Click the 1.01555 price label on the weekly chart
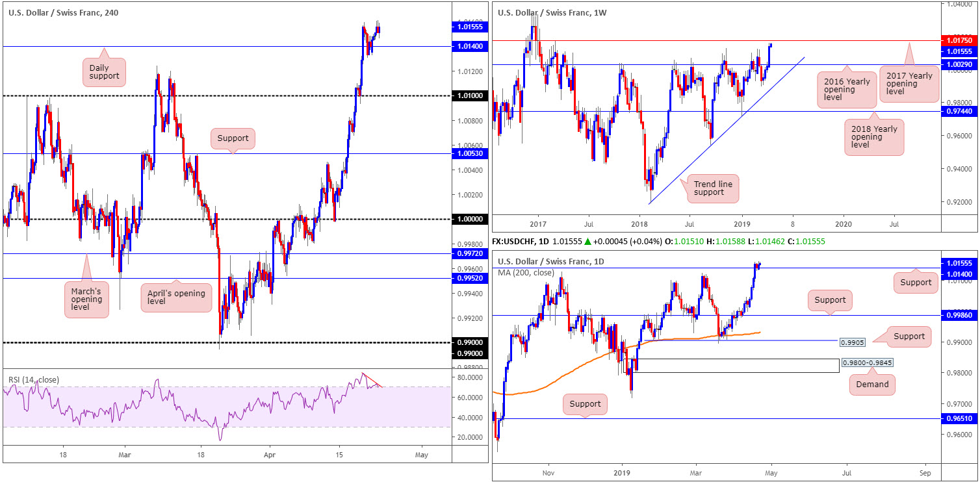Image resolution: width=980 pixels, height=482 pixels. (961, 51)
